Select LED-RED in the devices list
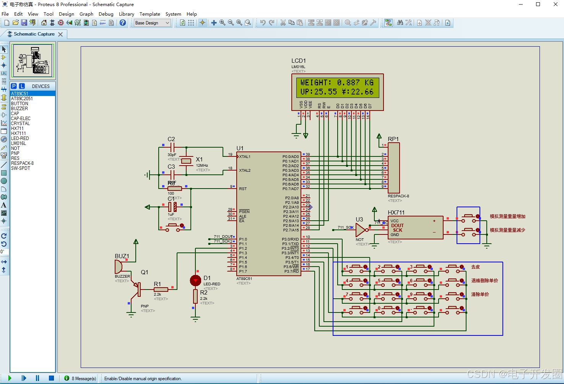564x384 pixels. tap(33, 138)
